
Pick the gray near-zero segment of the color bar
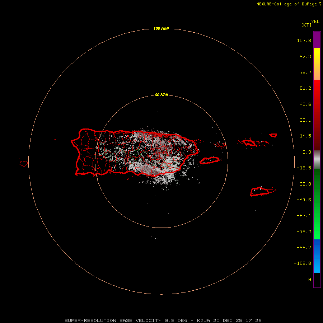click(x=317, y=159)
